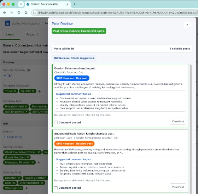Click the Partnership company type chip
The width and height of the screenshot is (198, 194).
point(39,106)
